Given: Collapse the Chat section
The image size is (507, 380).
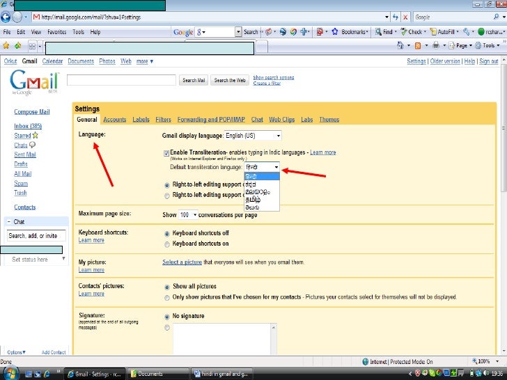Looking at the screenshot, I should [x=9, y=221].
